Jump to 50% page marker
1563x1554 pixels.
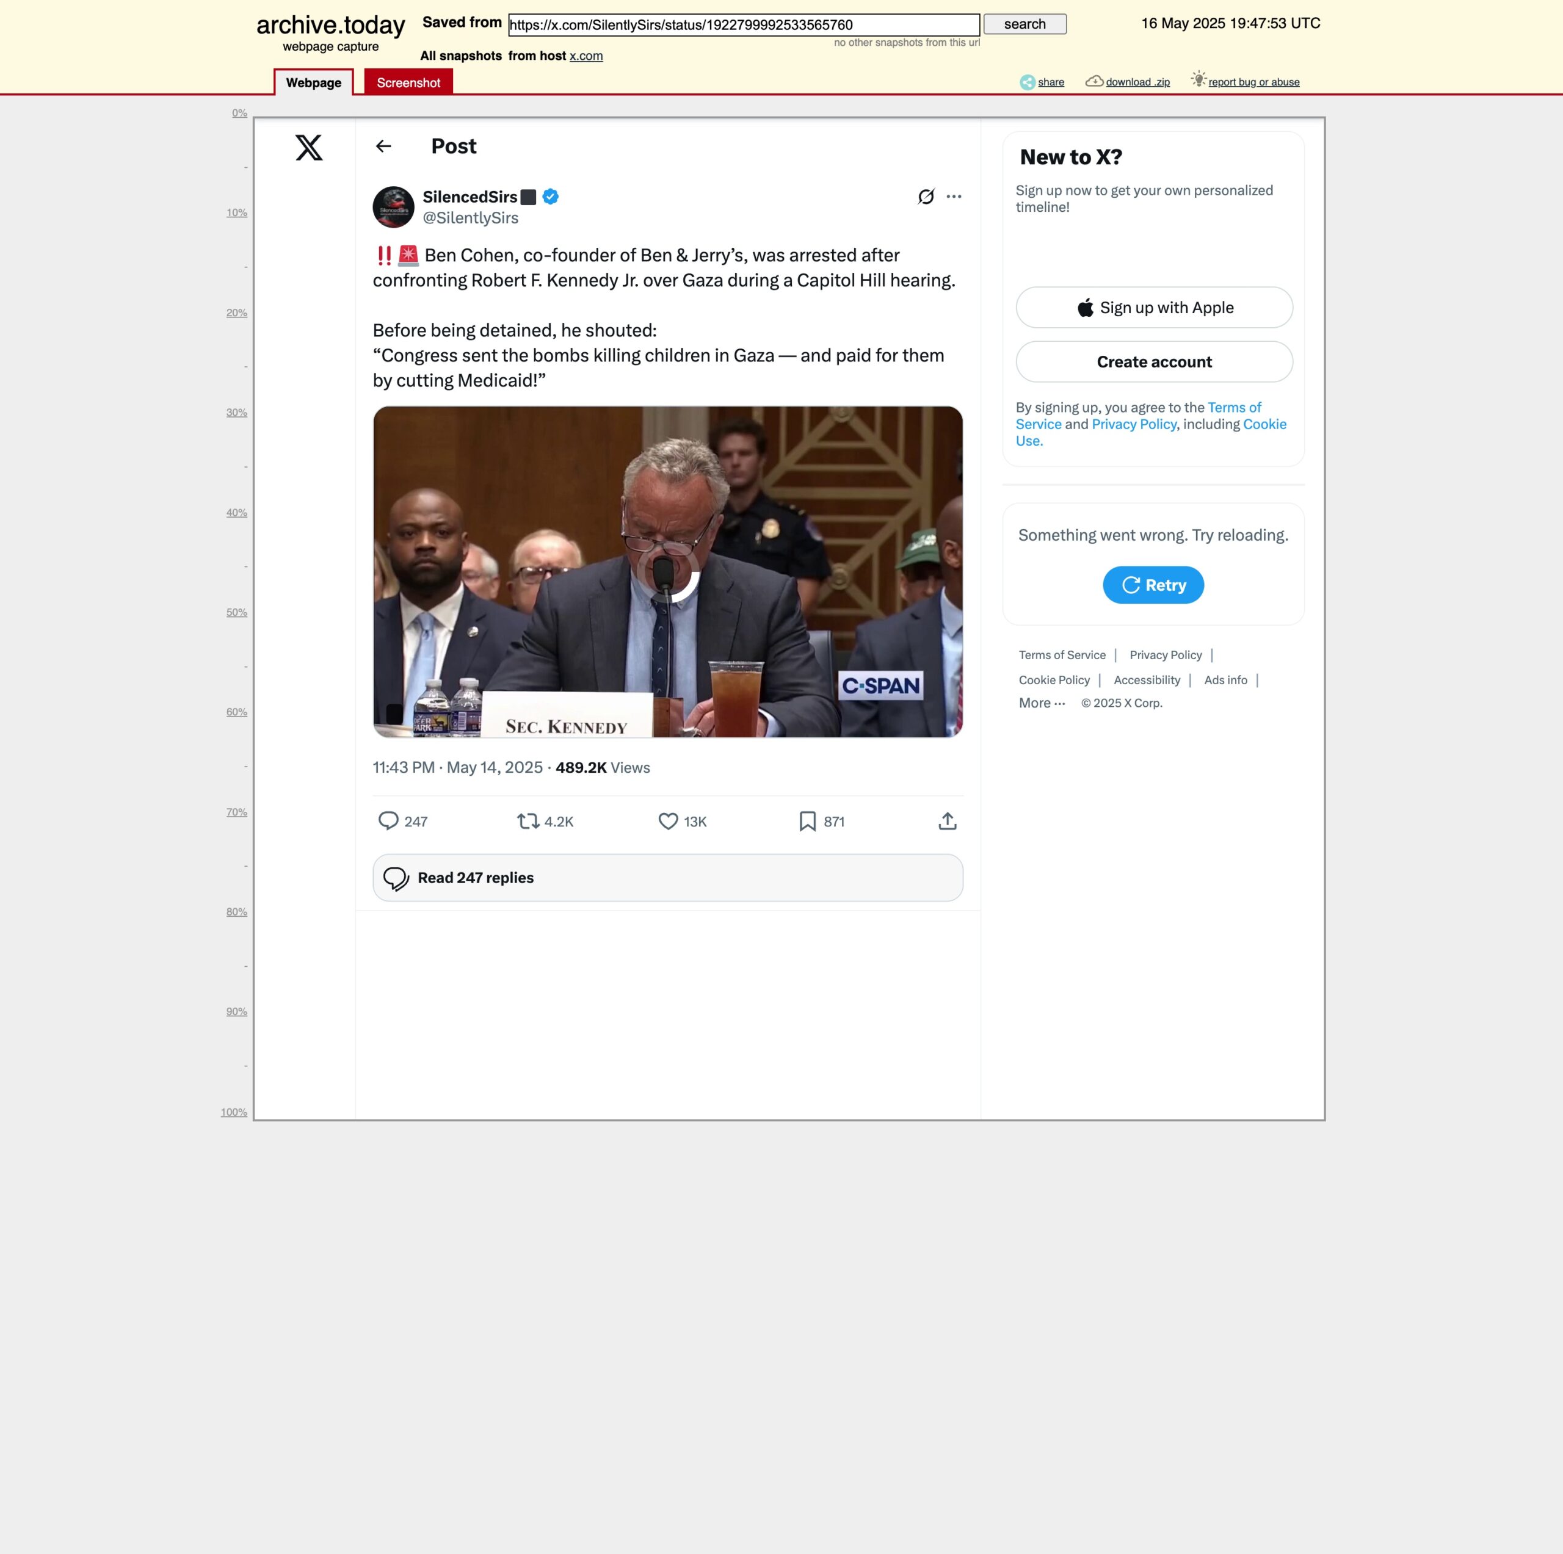236,612
